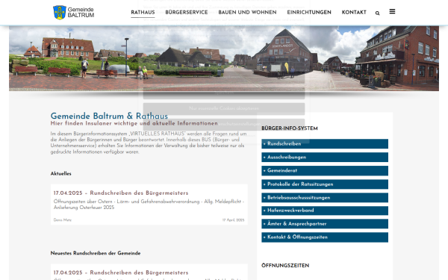Image resolution: width=448 pixels, height=280 pixels.
Task: Click the Öffnungszeiten sidebar heading
Action: pyautogui.click(x=285, y=266)
